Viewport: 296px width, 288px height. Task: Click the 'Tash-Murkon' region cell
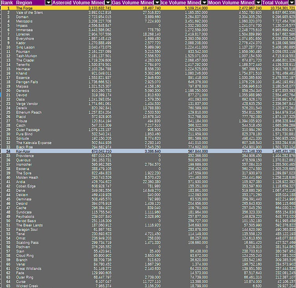pyautogui.click(x=26, y=56)
